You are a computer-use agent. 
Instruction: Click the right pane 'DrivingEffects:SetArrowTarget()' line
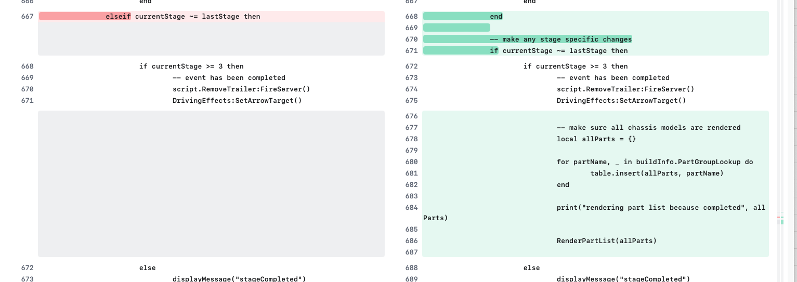point(621,101)
